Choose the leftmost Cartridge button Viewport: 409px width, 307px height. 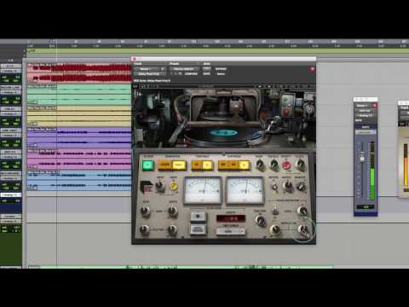223,165
